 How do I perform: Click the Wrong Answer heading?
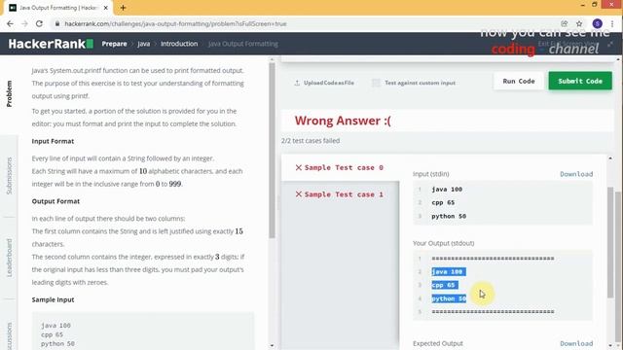[x=343, y=121]
